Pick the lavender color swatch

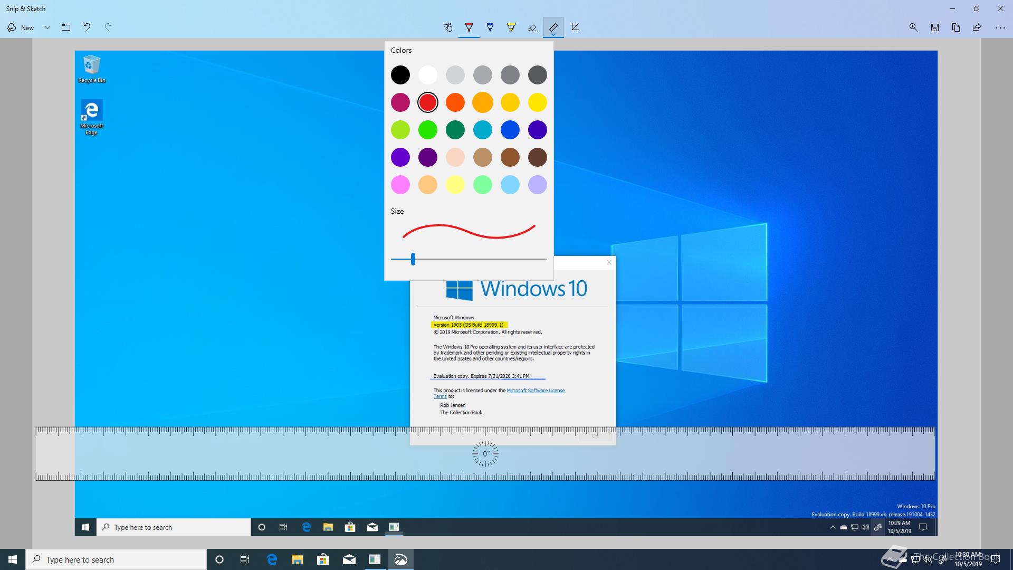[x=538, y=185]
